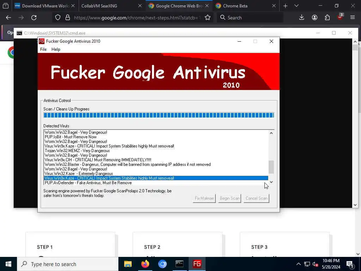361x271 pixels.
Task: Open the notification center icon
Action: (x=349, y=264)
